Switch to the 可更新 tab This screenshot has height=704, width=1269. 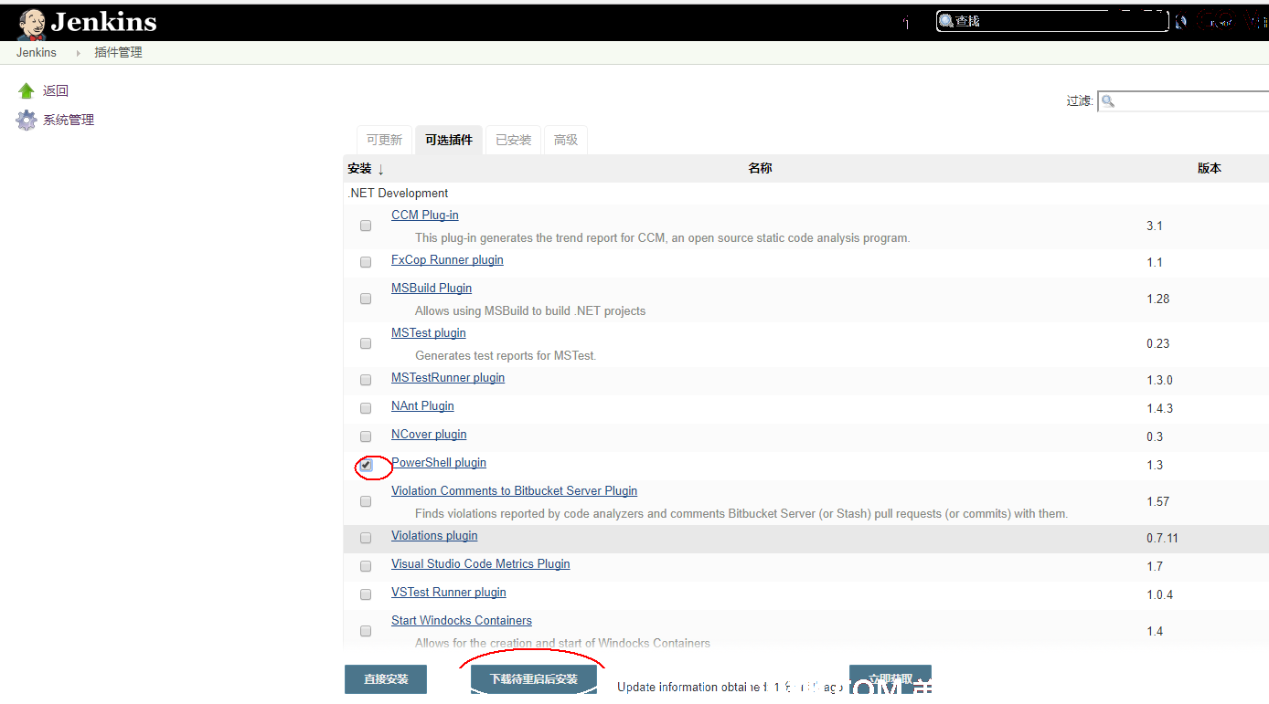coord(384,140)
